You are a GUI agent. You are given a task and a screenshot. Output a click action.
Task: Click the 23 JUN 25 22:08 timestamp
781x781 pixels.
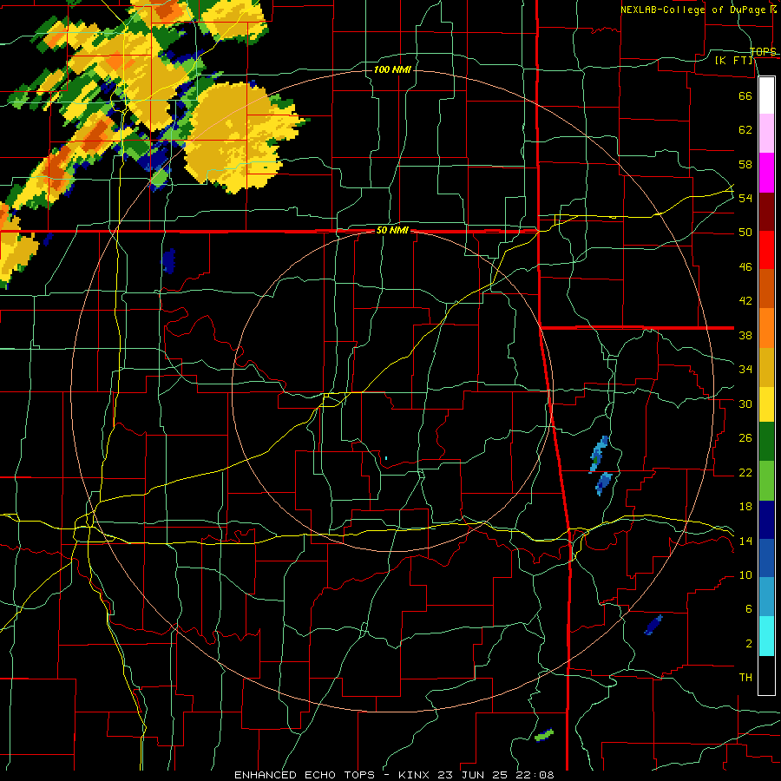(x=496, y=775)
